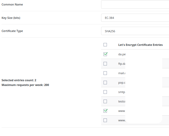Click the smtp domain entry text
The height and width of the screenshot is (136, 169).
click(x=122, y=92)
